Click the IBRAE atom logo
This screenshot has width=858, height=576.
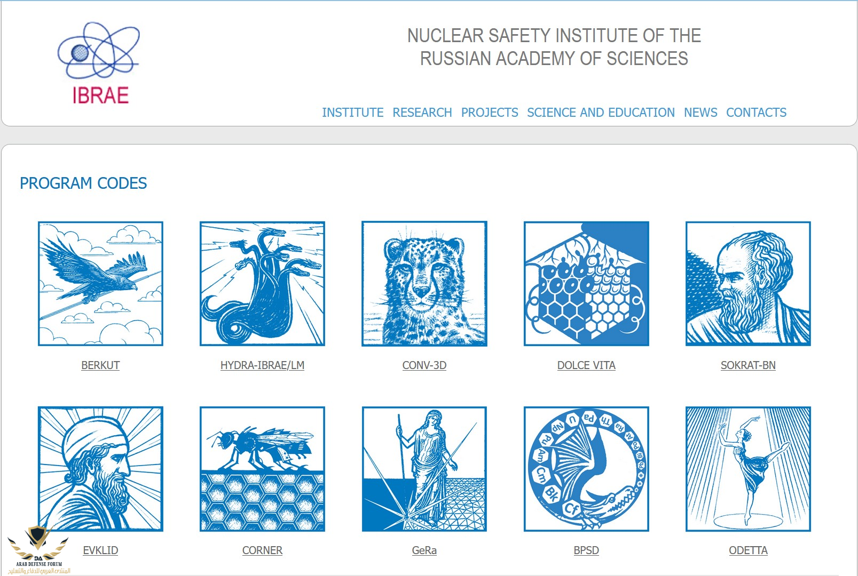(x=99, y=63)
